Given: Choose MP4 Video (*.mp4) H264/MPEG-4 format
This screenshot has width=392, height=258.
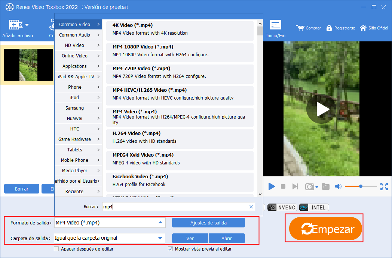Looking at the screenshot, I should pos(180,117).
